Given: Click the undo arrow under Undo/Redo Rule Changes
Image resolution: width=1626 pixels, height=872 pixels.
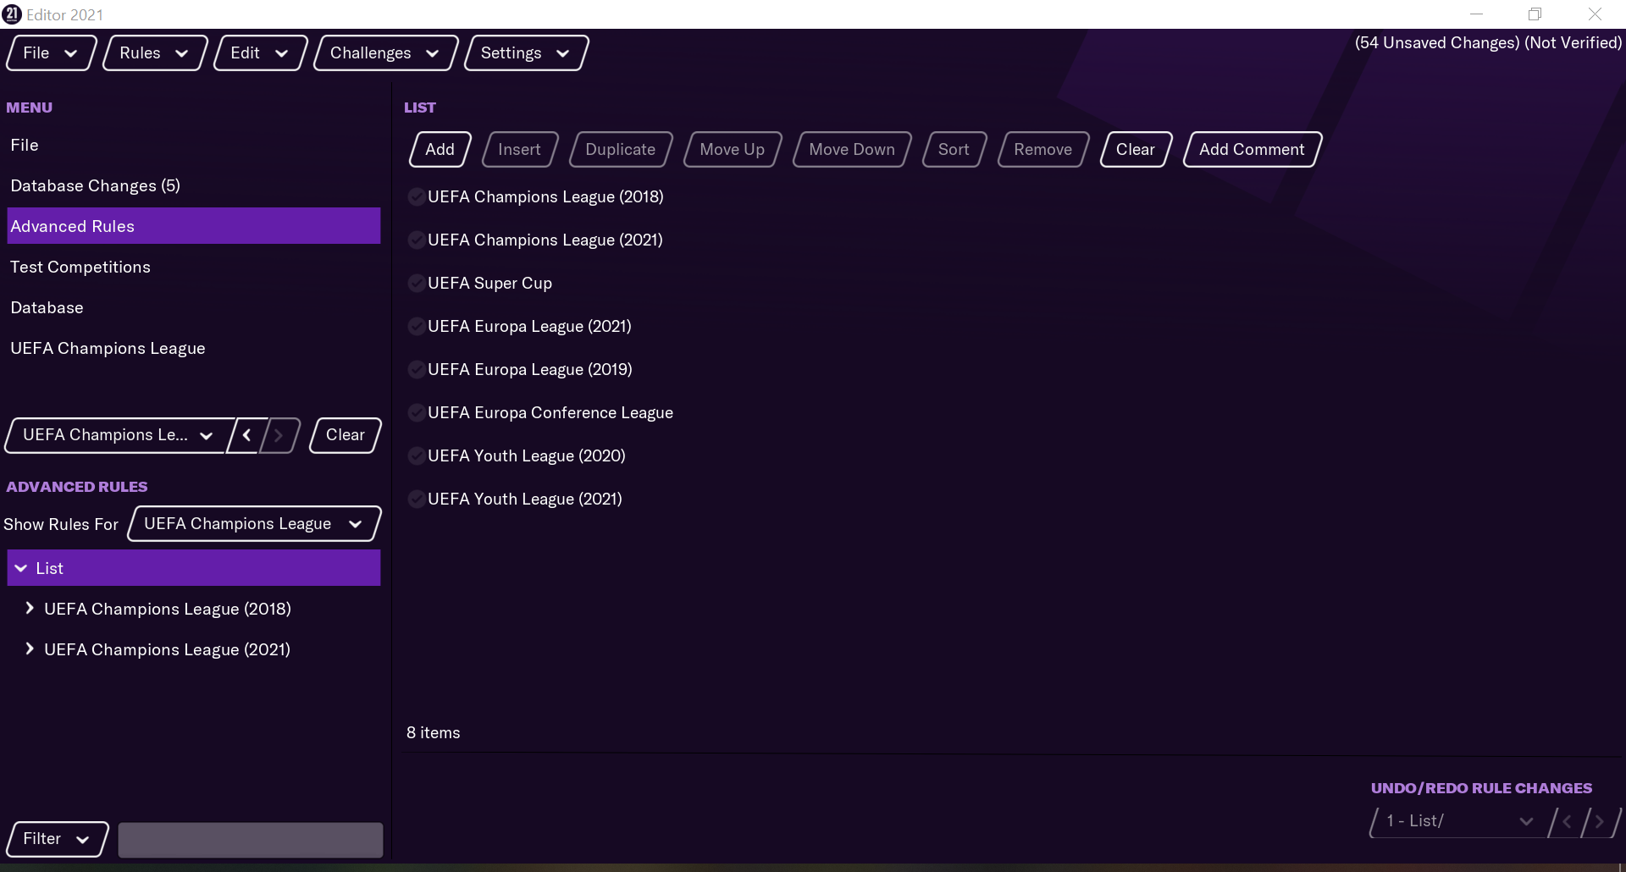Looking at the screenshot, I should click(1567, 821).
